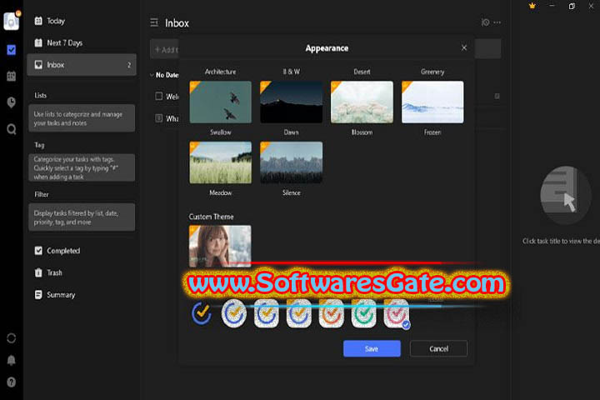Click the 'Custom Theme' heading
Viewport: 600px width, 400px height.
click(211, 217)
